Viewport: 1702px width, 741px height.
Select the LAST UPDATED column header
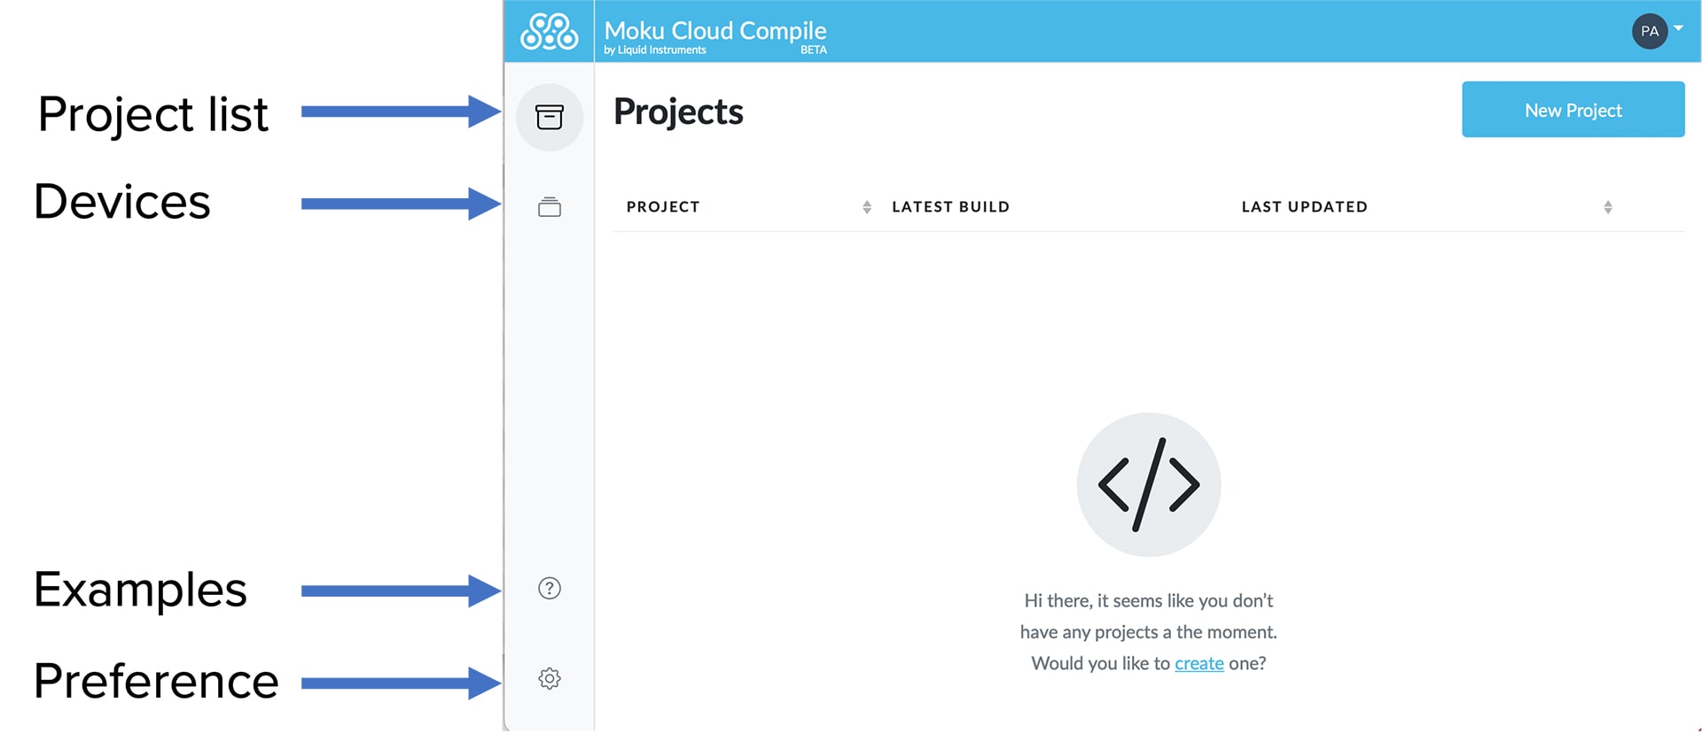[x=1304, y=207]
